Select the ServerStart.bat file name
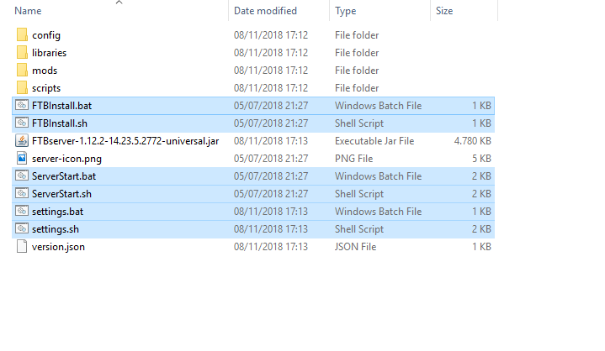Image resolution: width=605 pixels, height=351 pixels. 64,176
